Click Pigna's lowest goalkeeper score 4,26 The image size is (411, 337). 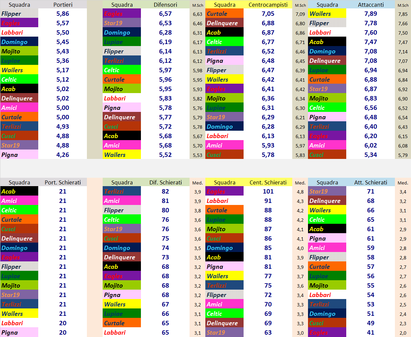pyautogui.click(x=63, y=155)
